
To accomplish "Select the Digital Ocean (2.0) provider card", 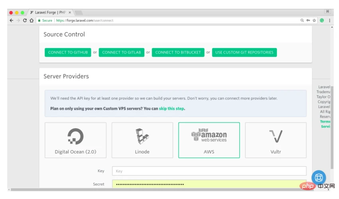I will click(75, 140).
